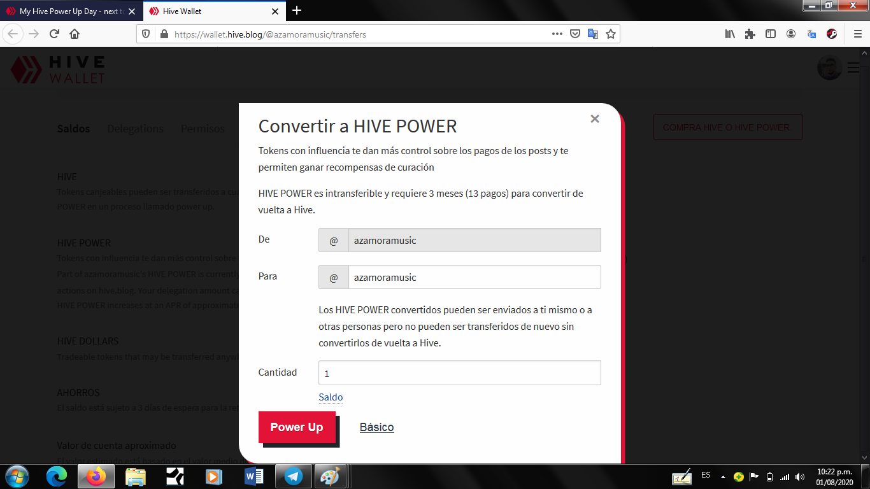Open the Firefox hamburger menu
The image size is (870, 489).
click(x=857, y=34)
